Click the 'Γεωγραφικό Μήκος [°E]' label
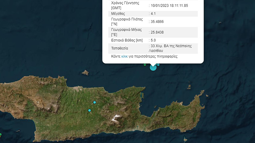The height and width of the screenshot is (143, 255). click(x=127, y=32)
